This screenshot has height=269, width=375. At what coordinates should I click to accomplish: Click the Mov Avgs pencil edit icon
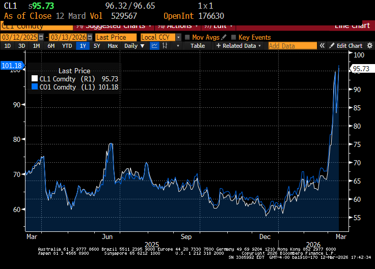pos(224,37)
